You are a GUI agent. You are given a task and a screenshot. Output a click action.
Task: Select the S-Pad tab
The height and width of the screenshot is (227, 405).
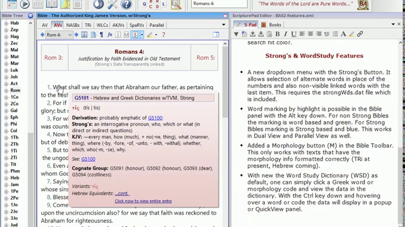click(x=247, y=25)
